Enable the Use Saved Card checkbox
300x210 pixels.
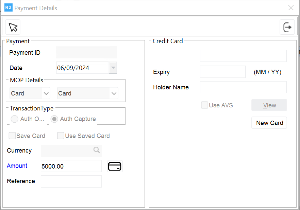click(x=61, y=136)
